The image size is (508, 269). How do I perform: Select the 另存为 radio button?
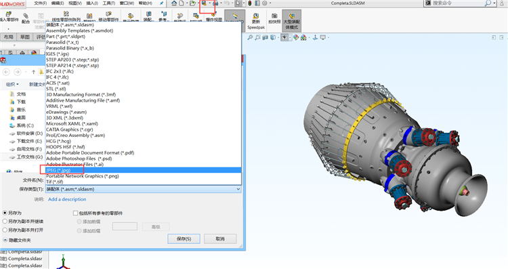tap(5, 213)
